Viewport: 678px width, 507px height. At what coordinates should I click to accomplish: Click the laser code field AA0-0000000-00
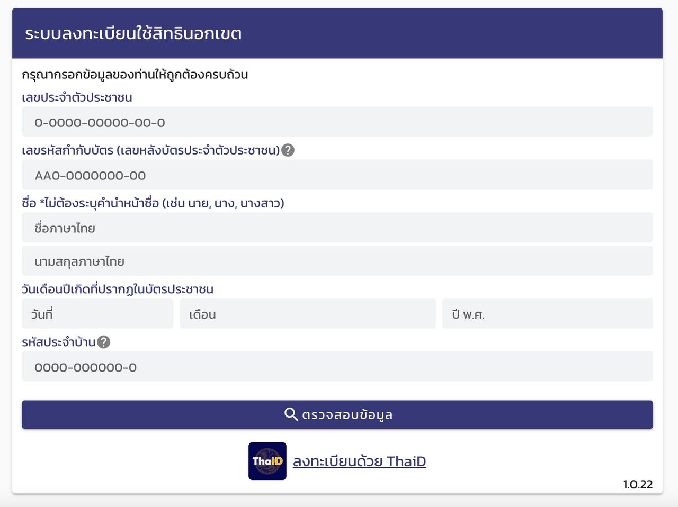(x=337, y=175)
